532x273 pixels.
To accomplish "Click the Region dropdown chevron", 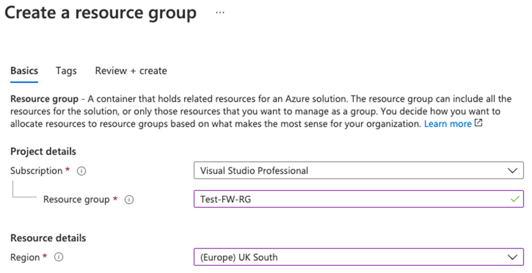I will (x=514, y=257).
